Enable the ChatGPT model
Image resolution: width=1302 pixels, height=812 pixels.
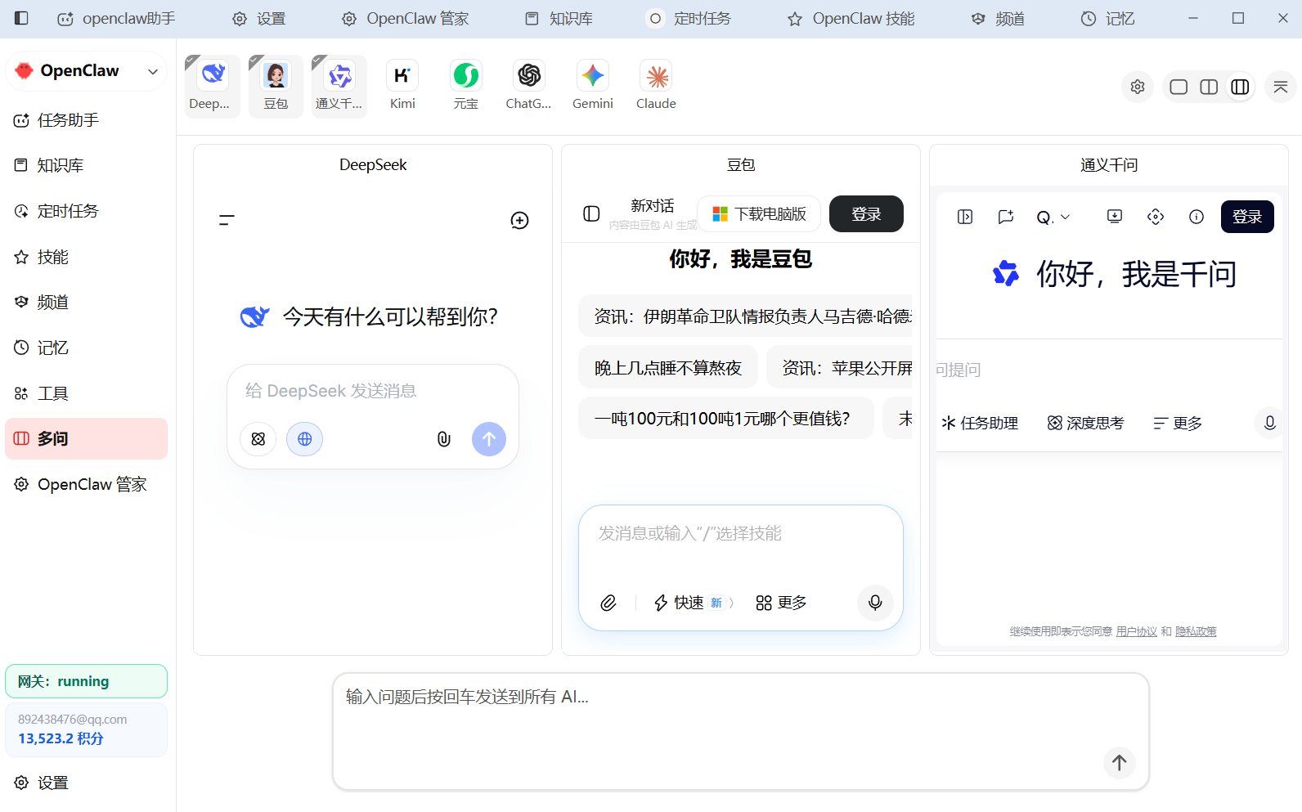(529, 86)
